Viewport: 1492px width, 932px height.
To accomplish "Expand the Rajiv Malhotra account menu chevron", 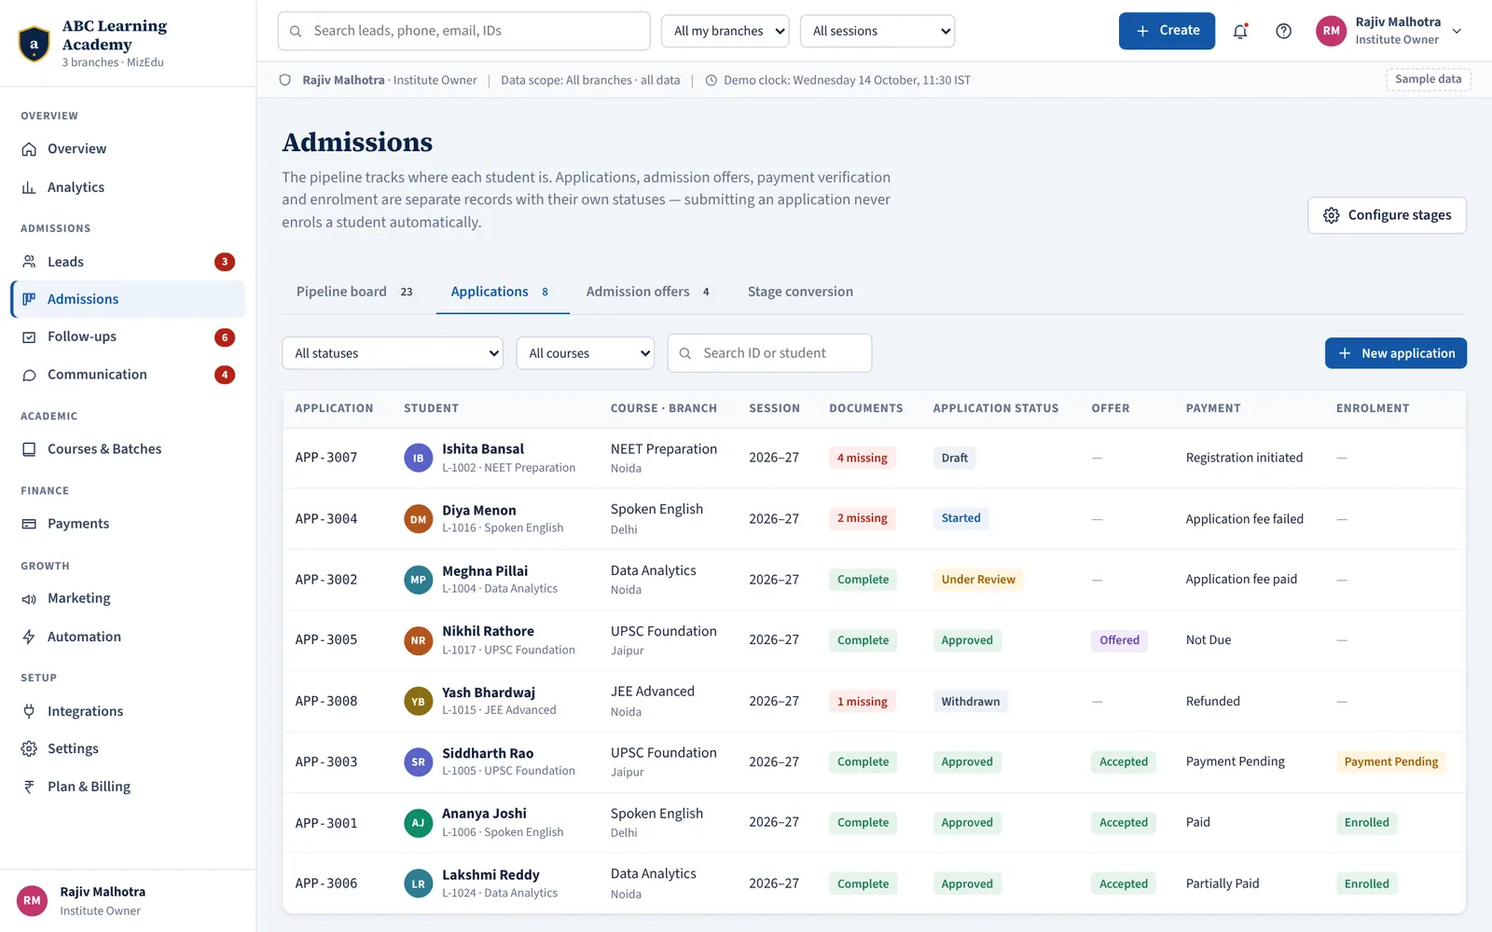I will coord(1457,31).
